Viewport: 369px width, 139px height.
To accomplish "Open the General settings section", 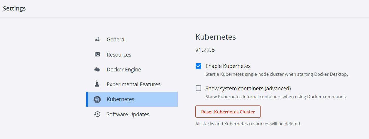I will coord(132,39).
